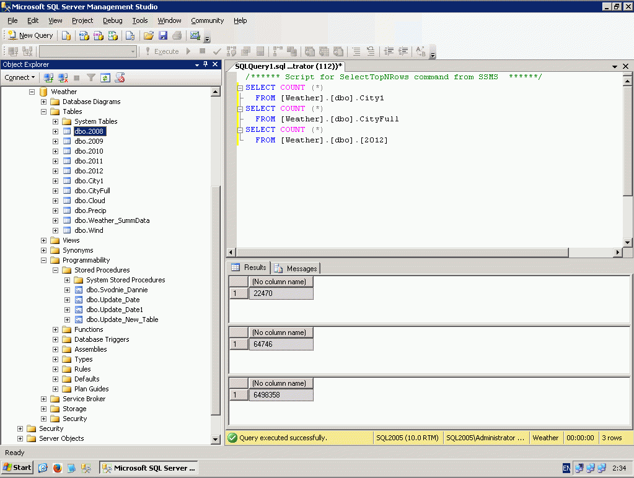Click the Database Engine Query icon
The width and height of the screenshot is (634, 478).
pos(66,35)
